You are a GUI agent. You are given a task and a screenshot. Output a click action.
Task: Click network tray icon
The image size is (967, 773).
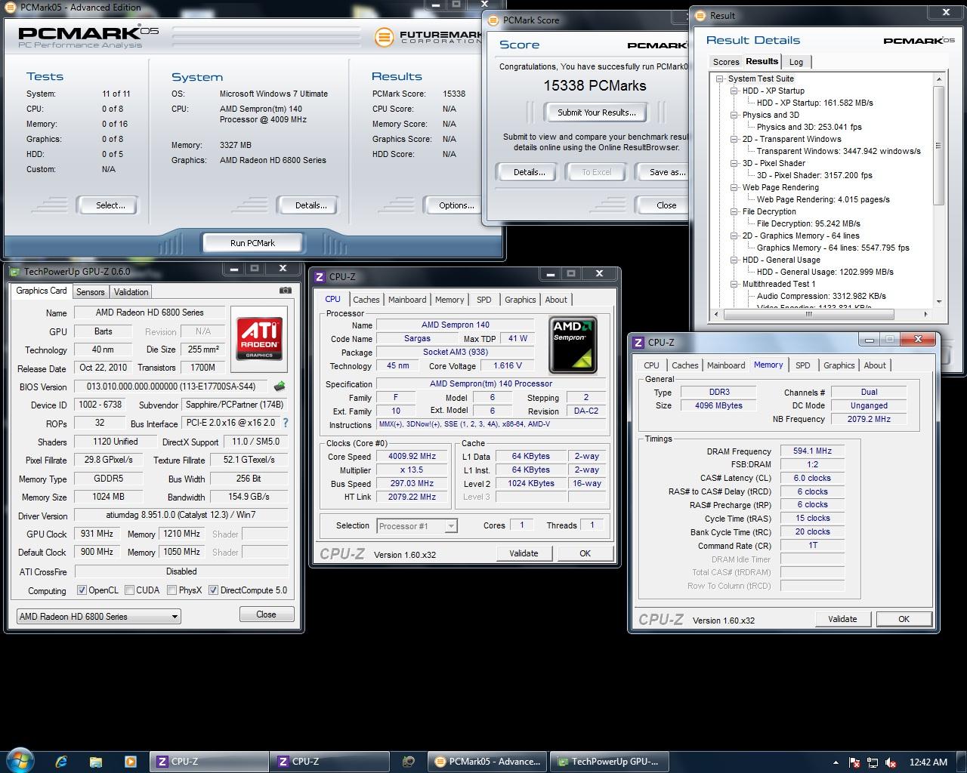(873, 762)
